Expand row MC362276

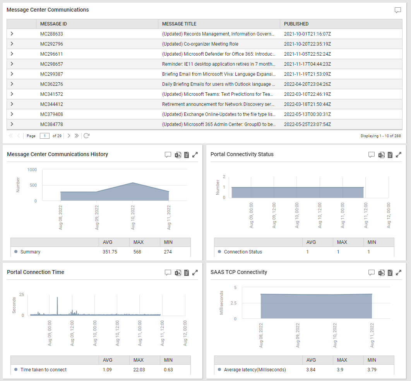click(12, 84)
